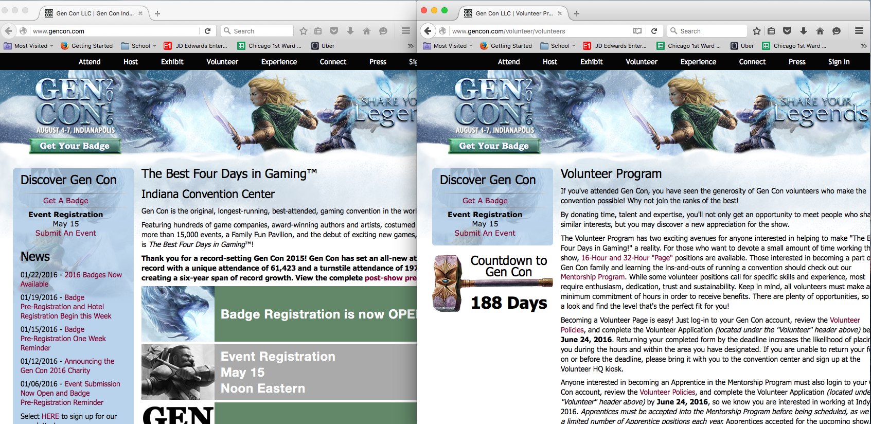
Task: Open bookmarks list icon in left window
Action: (x=318, y=31)
